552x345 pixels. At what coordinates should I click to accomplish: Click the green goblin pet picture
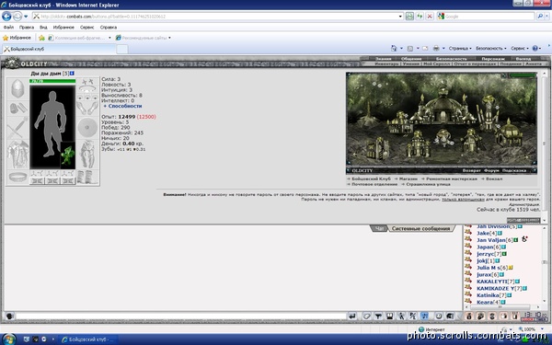(67, 155)
